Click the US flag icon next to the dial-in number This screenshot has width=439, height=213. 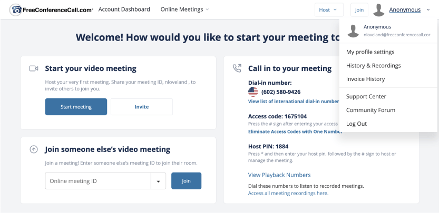click(x=253, y=92)
